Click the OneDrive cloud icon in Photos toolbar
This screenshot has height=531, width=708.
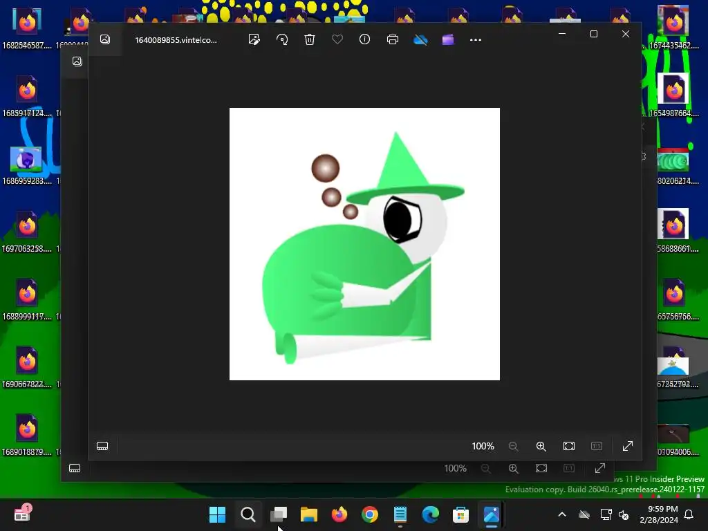pyautogui.click(x=420, y=39)
